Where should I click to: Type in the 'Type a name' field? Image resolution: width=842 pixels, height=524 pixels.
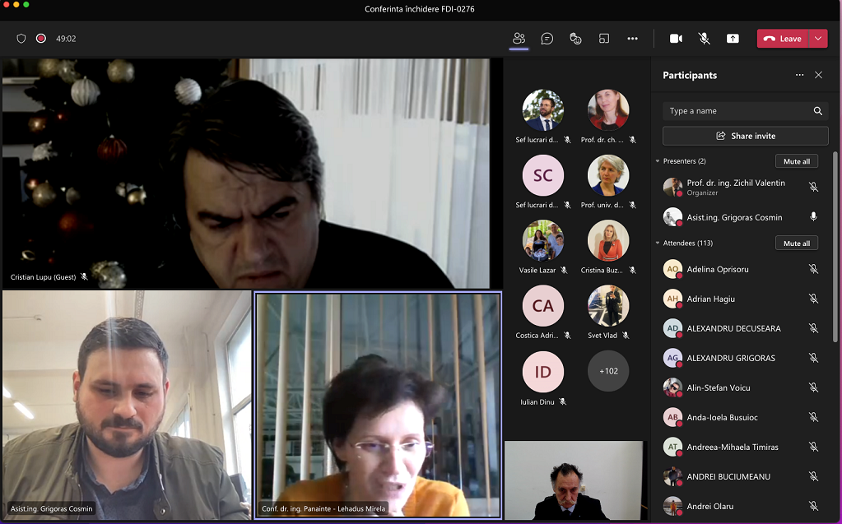click(x=737, y=111)
